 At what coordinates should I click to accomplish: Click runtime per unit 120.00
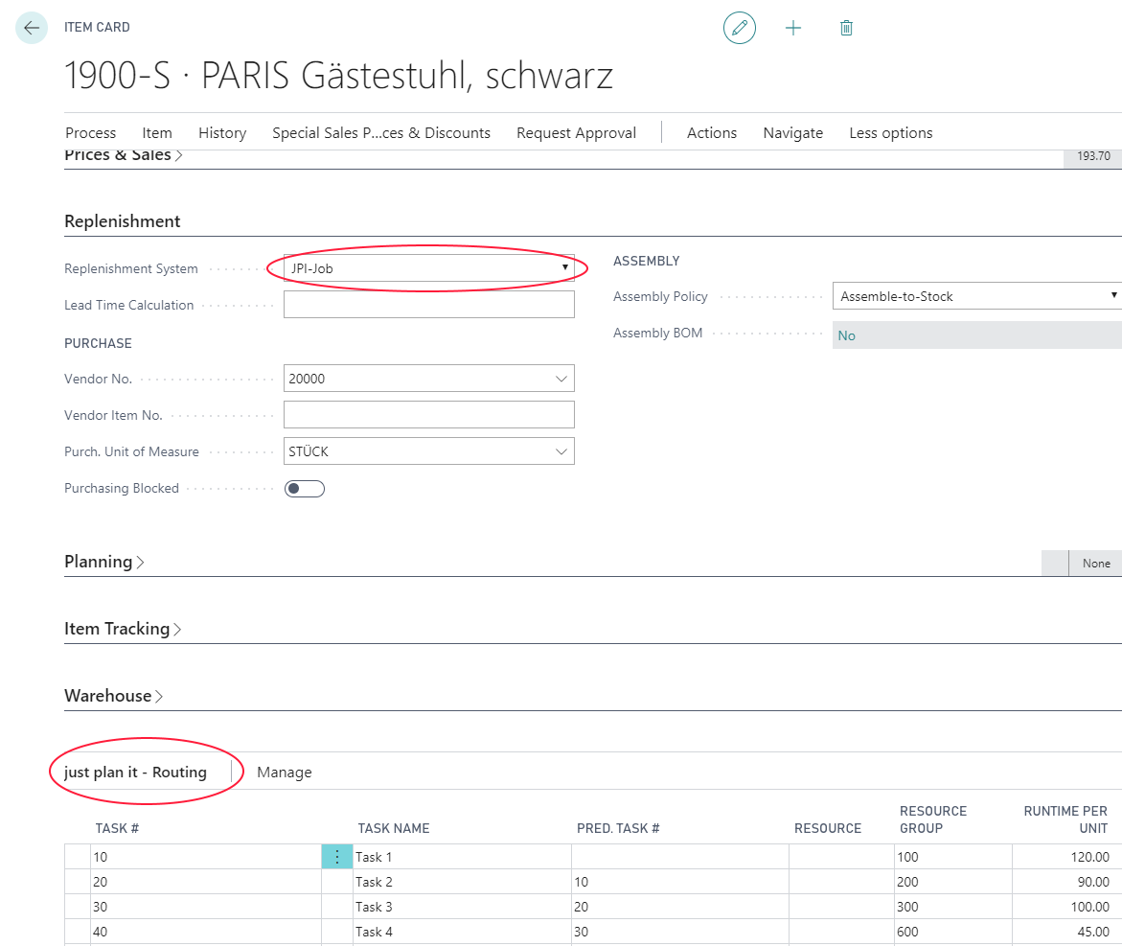pyautogui.click(x=1066, y=857)
